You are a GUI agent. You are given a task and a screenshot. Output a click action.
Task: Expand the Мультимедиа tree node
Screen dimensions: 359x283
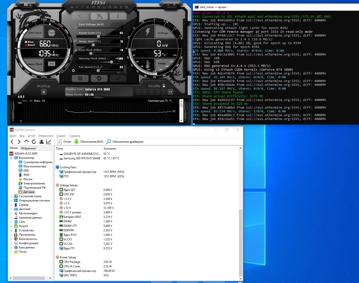tap(11, 214)
